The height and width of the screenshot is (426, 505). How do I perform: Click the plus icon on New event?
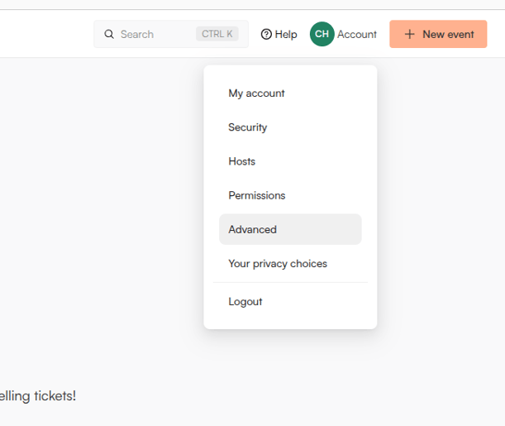point(409,34)
